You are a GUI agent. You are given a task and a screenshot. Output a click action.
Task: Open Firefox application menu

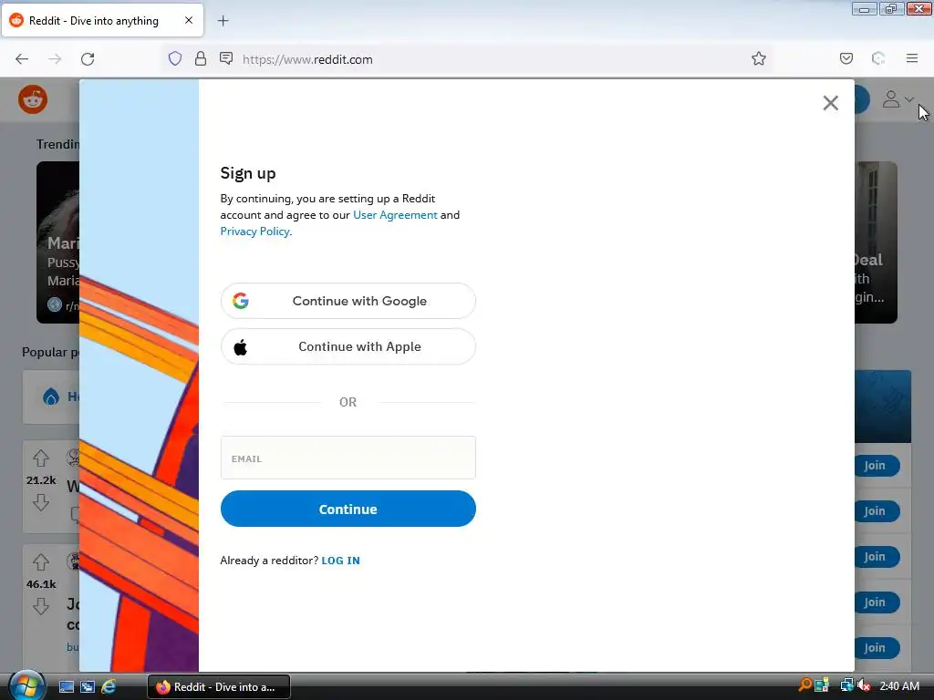[912, 58]
